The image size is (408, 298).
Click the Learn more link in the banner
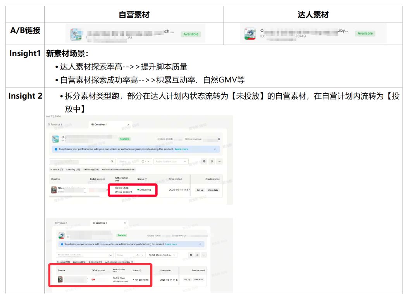181,149
